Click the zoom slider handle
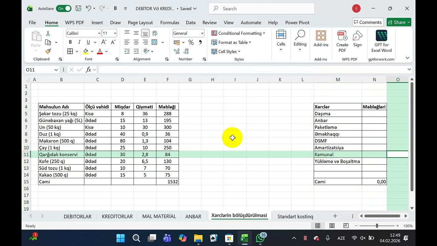This screenshot has width=437, height=246. 377,226
